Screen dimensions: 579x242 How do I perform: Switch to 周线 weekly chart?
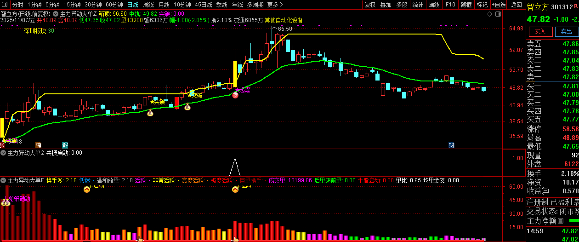point(148,5)
